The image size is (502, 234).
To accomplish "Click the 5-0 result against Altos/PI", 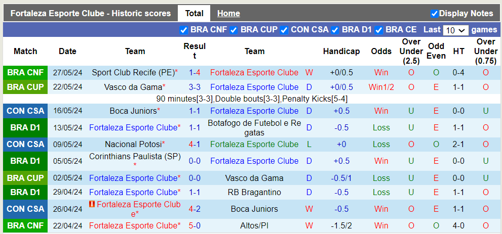I will (x=195, y=225).
